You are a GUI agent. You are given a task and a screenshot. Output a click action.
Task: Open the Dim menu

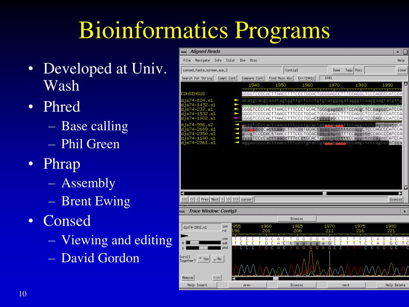coord(242,60)
